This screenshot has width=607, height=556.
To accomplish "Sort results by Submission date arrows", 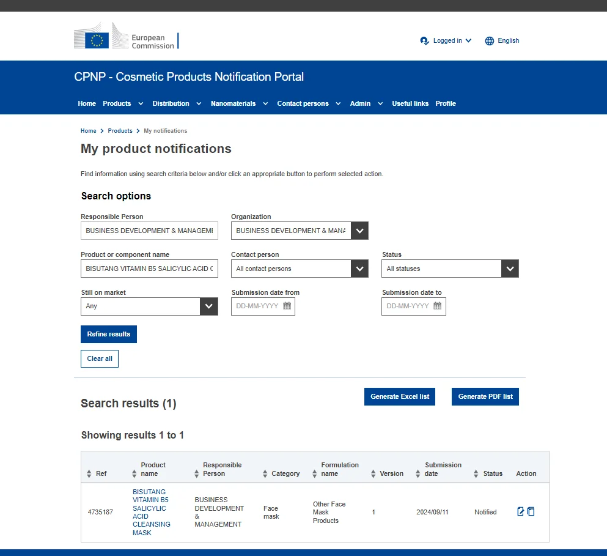I will click(418, 474).
